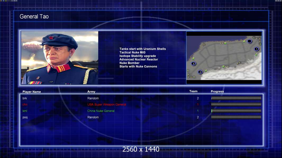Viewport: 282px width, 158px height.
Task: Click the progress bar for poq
Action: click(236, 117)
